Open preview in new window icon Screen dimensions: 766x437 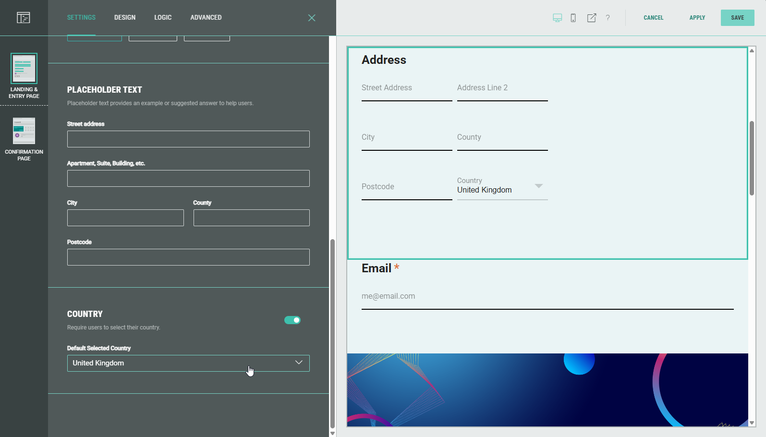point(591,18)
